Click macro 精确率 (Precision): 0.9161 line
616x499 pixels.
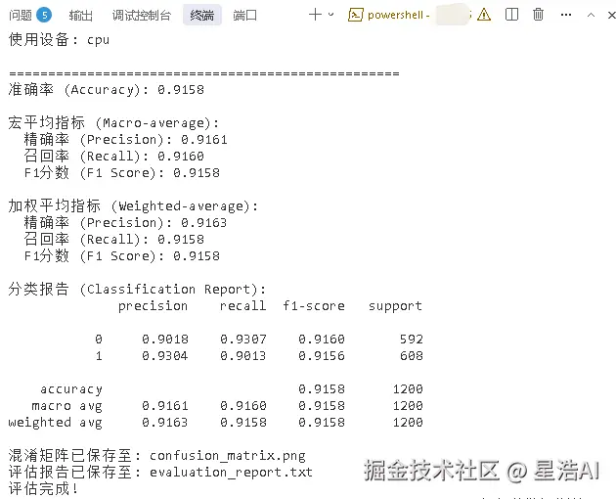click(x=125, y=140)
